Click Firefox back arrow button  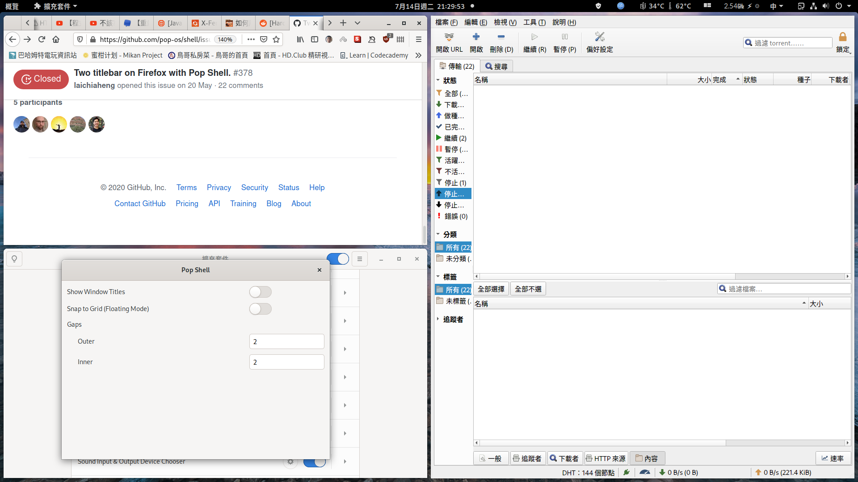click(x=13, y=39)
